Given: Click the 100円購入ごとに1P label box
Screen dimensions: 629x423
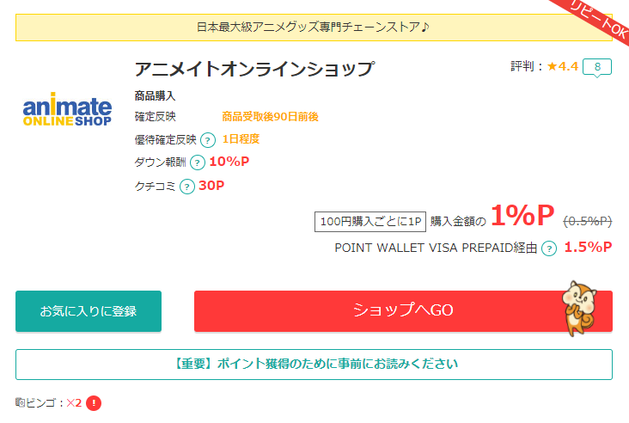Looking at the screenshot, I should click(x=370, y=222).
